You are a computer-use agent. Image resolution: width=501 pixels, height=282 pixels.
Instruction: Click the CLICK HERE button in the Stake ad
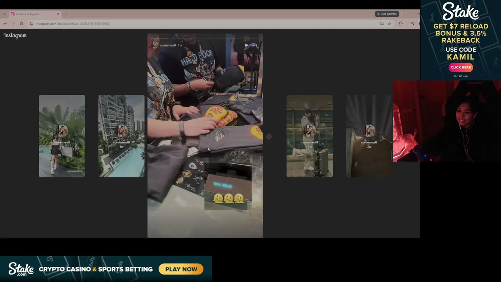[x=461, y=67]
